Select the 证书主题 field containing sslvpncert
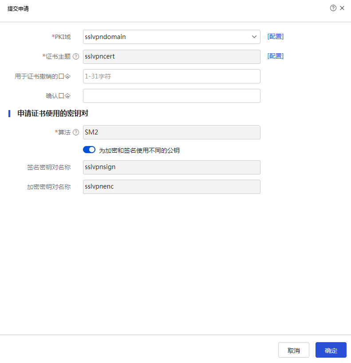 (x=171, y=57)
